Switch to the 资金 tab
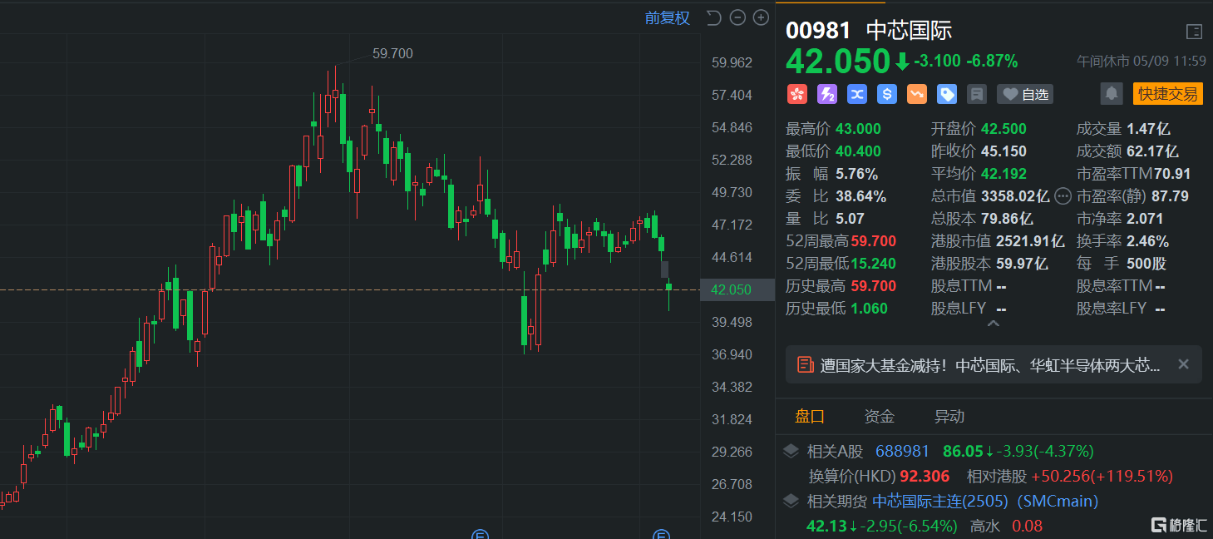The image size is (1213, 539). pyautogui.click(x=880, y=417)
